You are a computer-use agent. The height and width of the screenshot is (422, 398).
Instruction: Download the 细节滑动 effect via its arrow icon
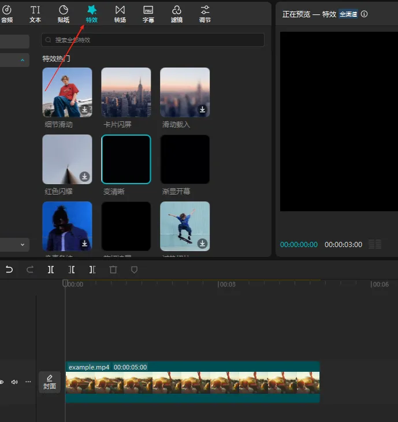[x=84, y=109]
